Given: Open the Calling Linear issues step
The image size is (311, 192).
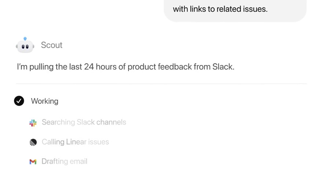Looking at the screenshot, I should (x=75, y=142).
